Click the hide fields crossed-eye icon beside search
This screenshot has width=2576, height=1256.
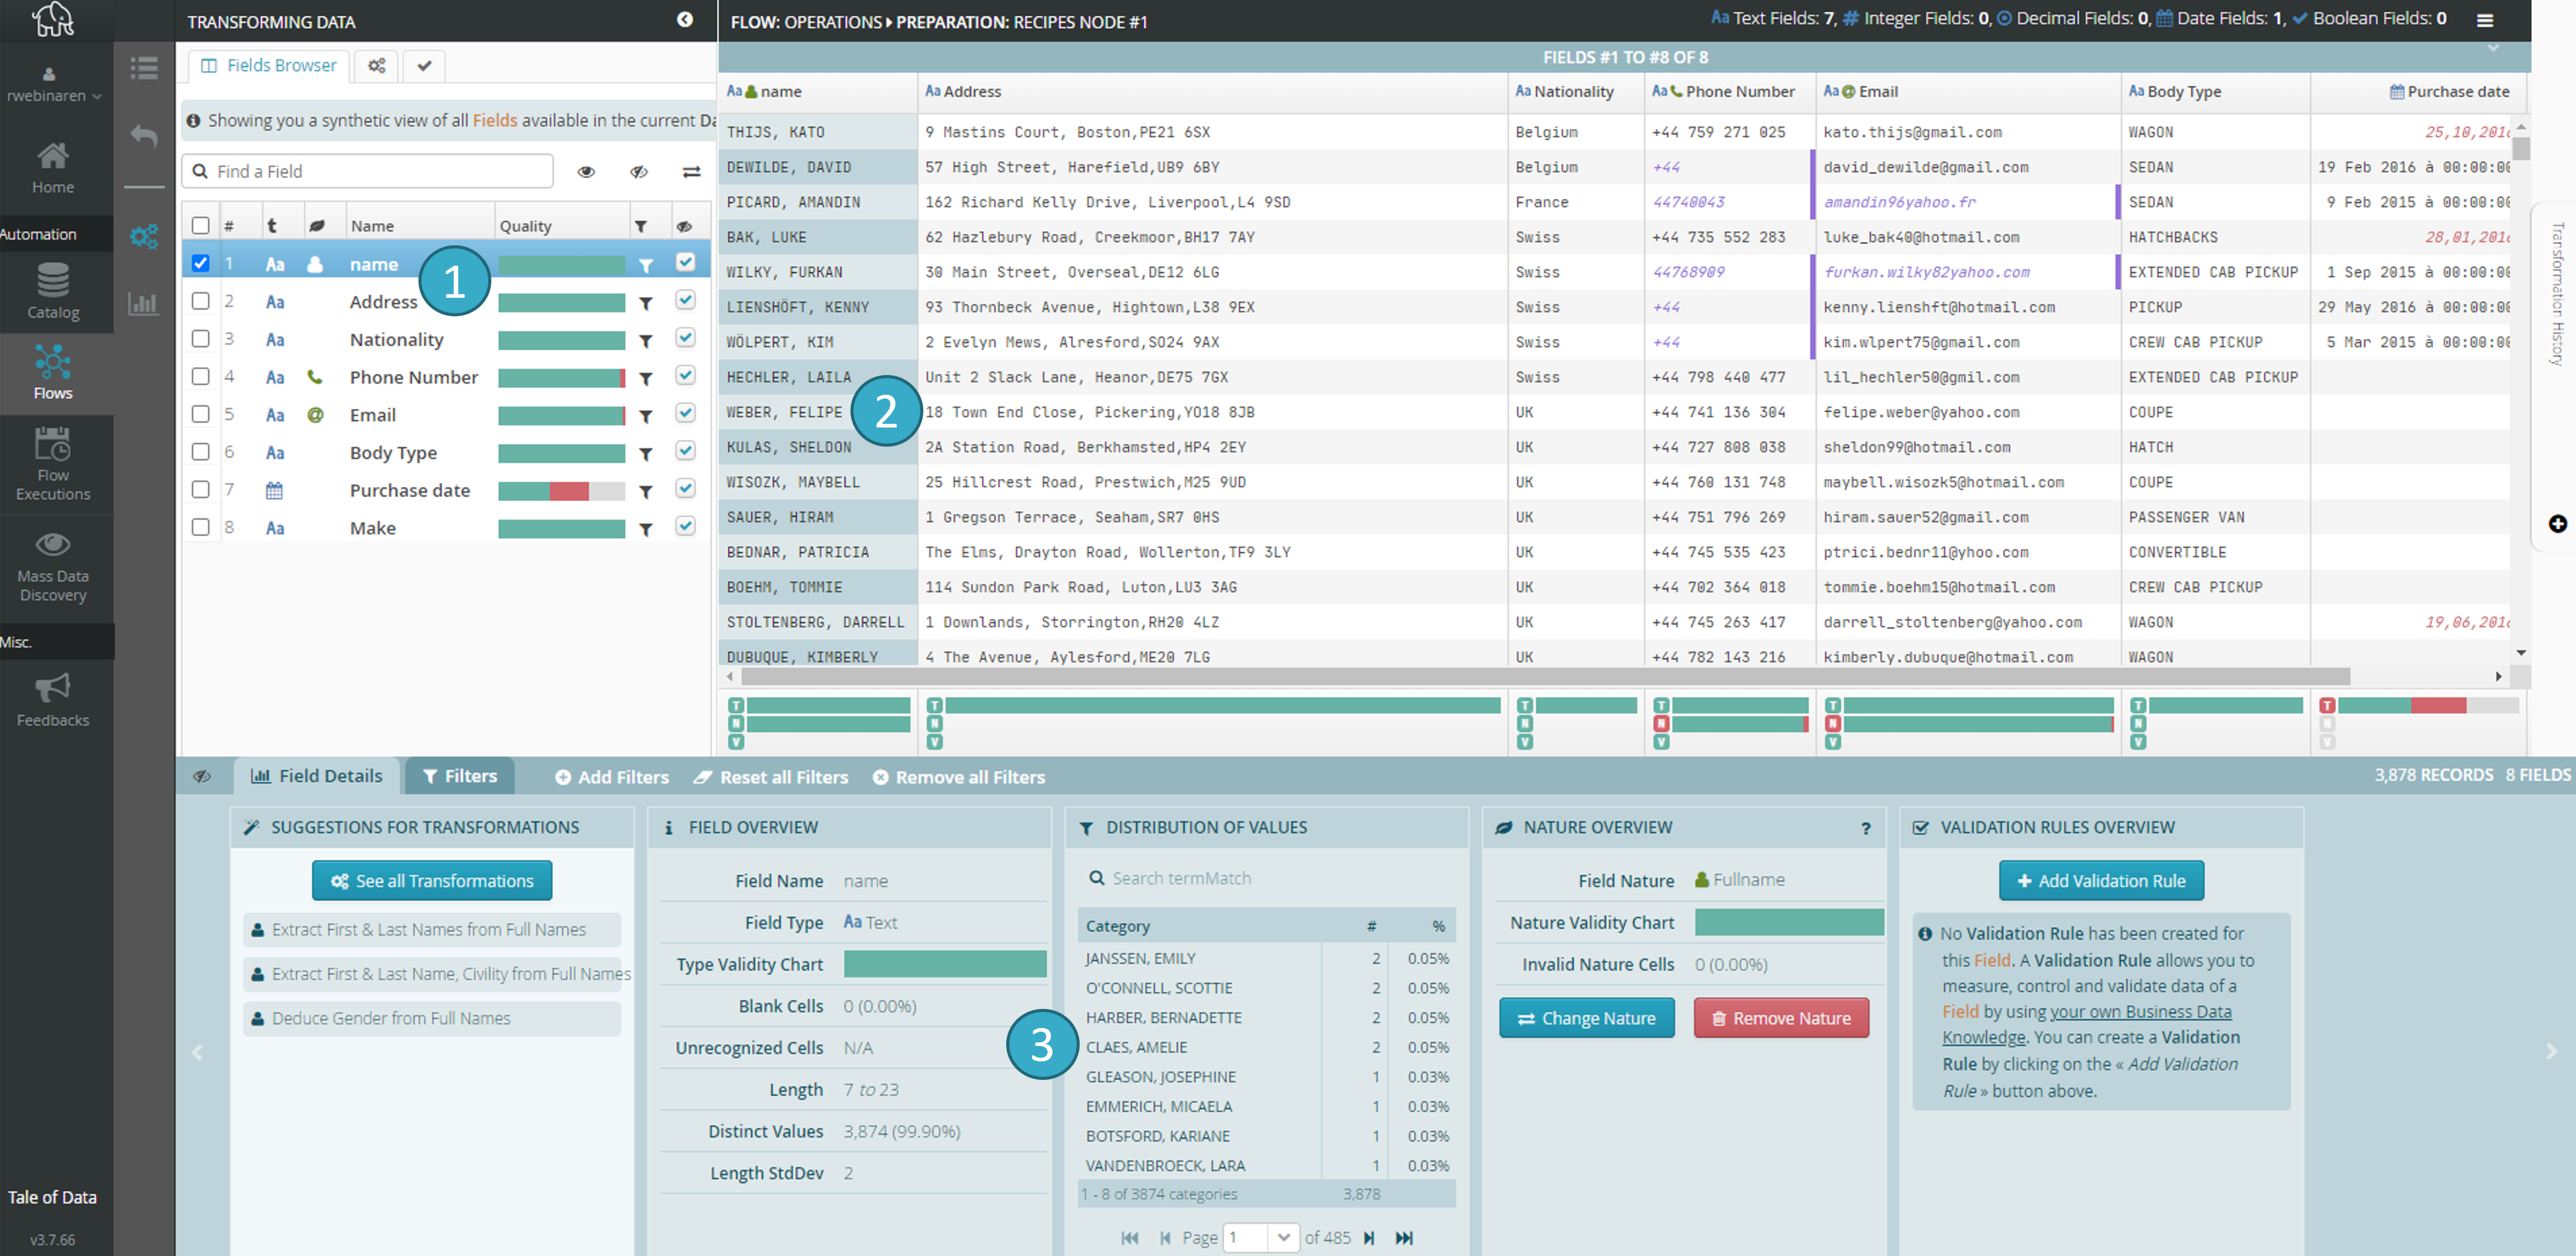(639, 172)
